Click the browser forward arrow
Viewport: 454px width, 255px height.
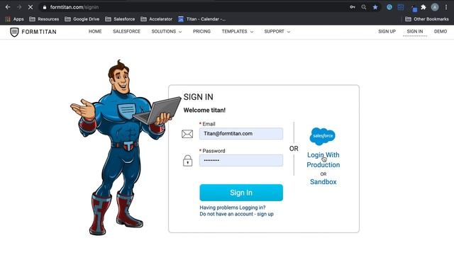[19, 7]
